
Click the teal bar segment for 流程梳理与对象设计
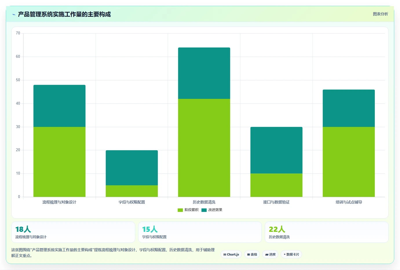tap(59, 106)
